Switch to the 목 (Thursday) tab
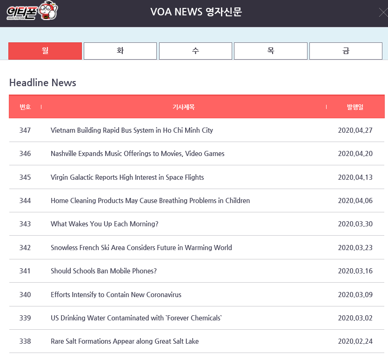Screen dimensions: 388x360 (270, 51)
